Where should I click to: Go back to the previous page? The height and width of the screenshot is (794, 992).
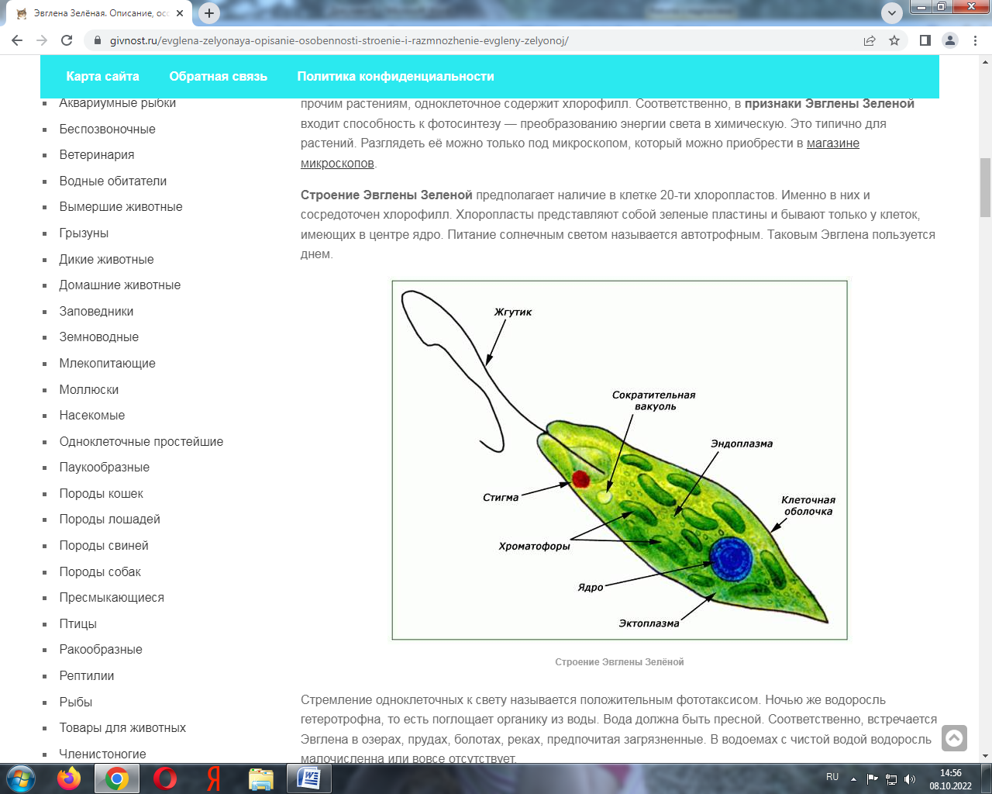tap(17, 40)
